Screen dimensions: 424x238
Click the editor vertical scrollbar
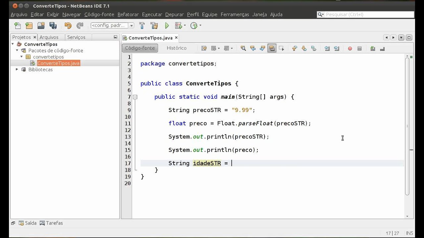click(407, 126)
